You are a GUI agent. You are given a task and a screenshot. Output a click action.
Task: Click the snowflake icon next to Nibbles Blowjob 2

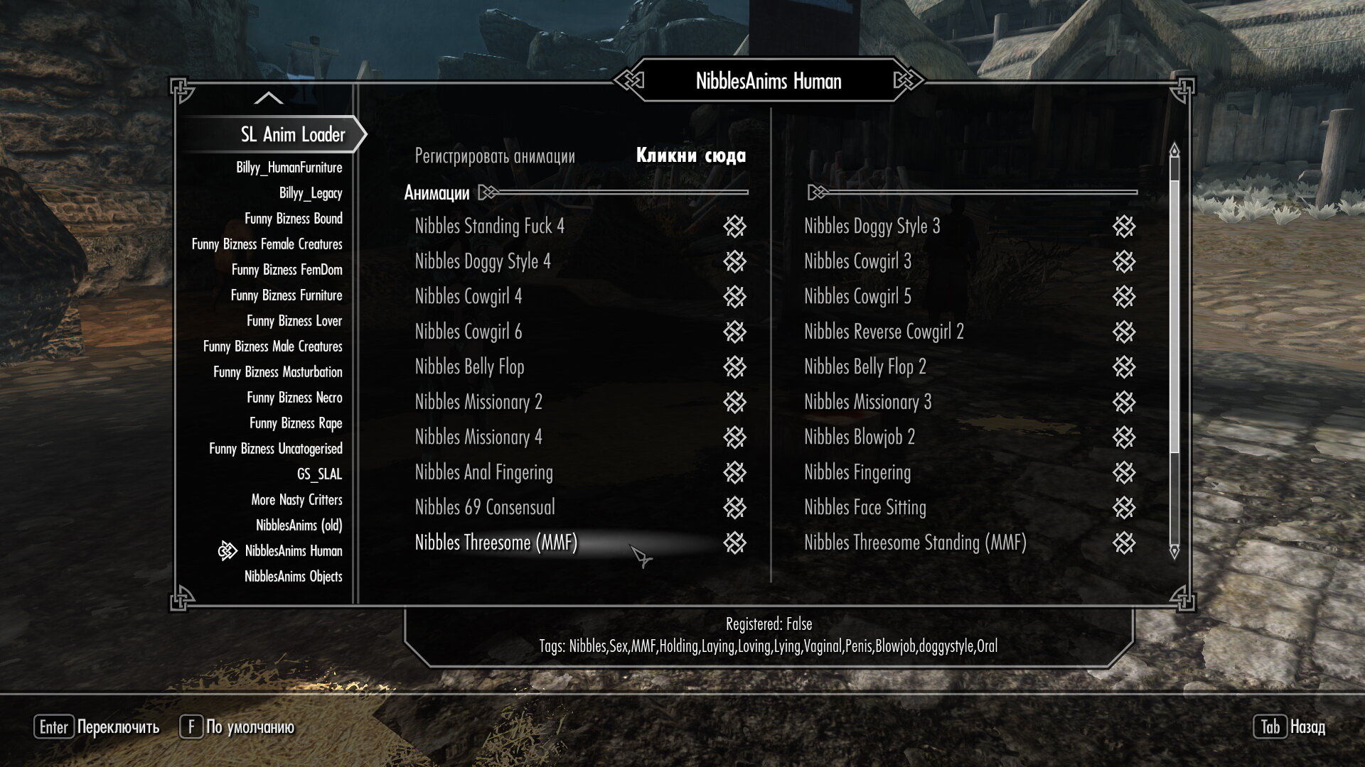tap(1124, 437)
